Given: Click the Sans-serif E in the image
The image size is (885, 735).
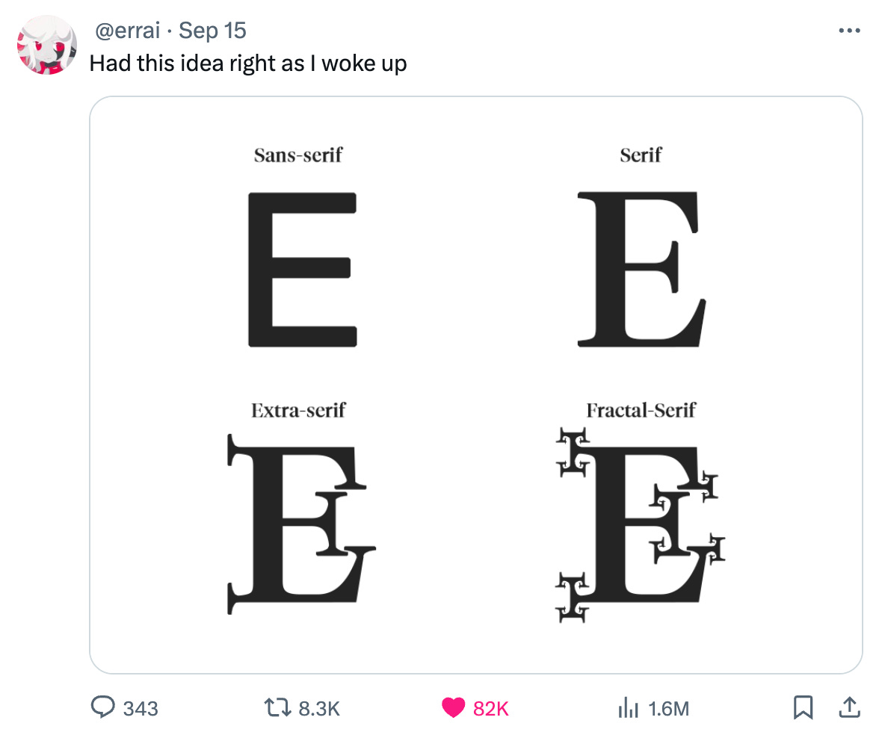Looking at the screenshot, I should [303, 270].
